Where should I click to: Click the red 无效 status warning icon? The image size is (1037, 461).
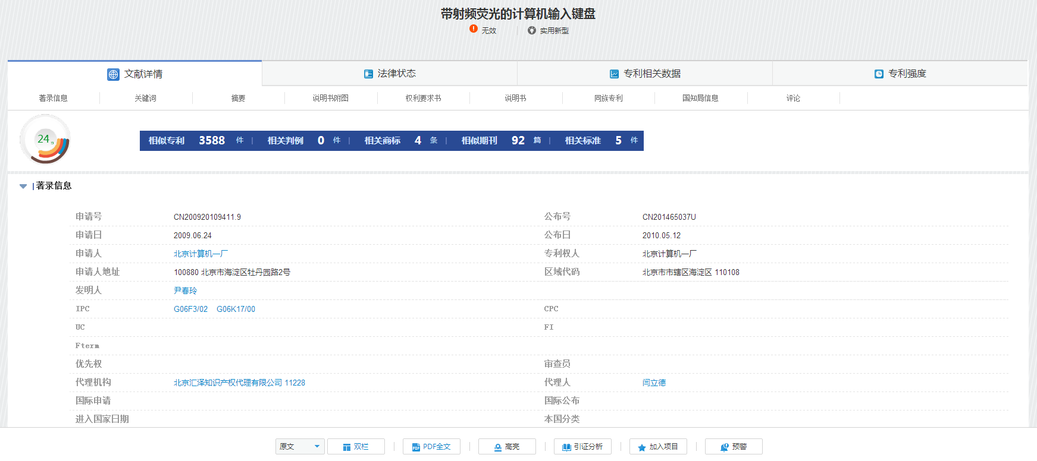point(474,29)
